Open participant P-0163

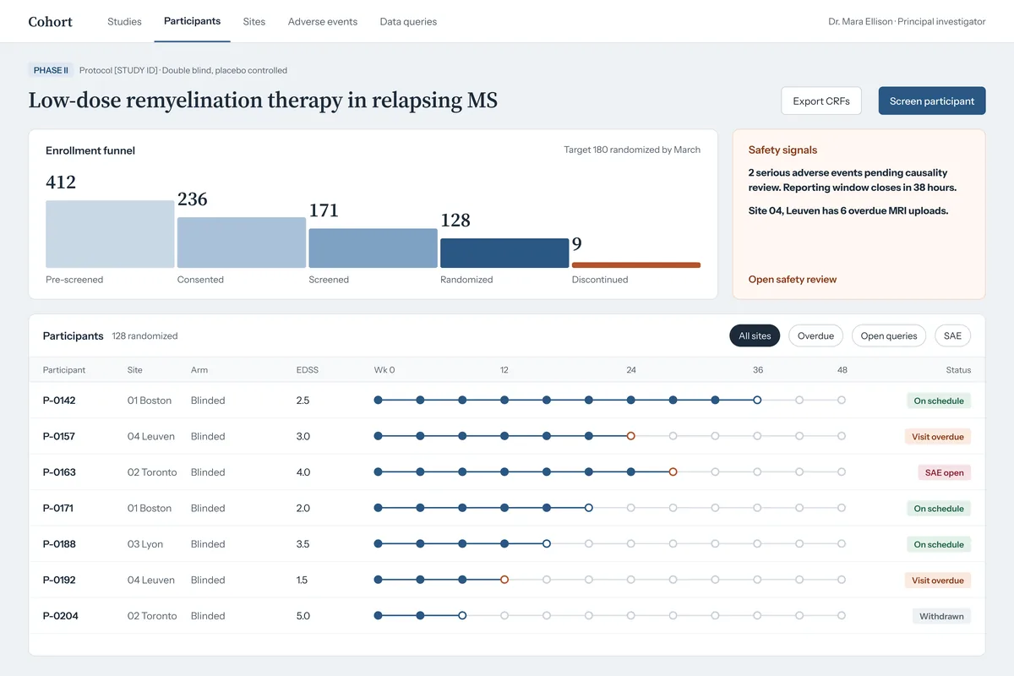pyautogui.click(x=59, y=472)
